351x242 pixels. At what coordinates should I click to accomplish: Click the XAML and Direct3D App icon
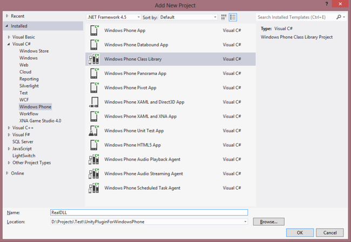[x=94, y=102]
